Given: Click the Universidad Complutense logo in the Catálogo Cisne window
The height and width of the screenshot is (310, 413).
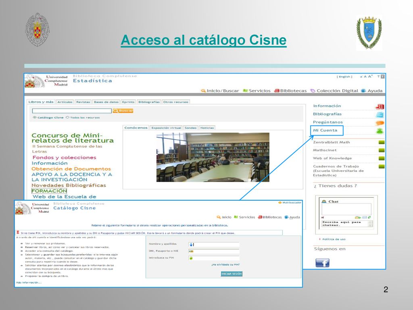Looking at the screenshot, I should point(32,208).
